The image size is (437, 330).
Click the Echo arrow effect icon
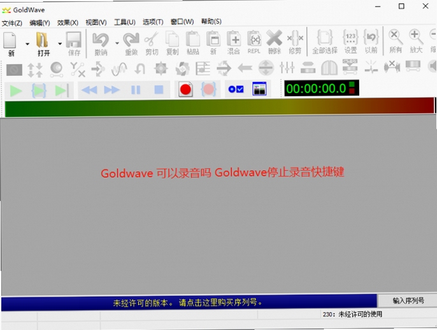tap(98, 69)
